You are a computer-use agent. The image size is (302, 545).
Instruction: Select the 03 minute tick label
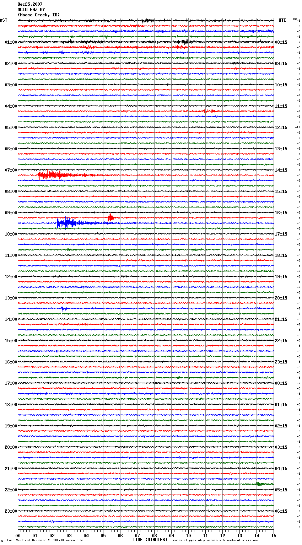pos(69,536)
